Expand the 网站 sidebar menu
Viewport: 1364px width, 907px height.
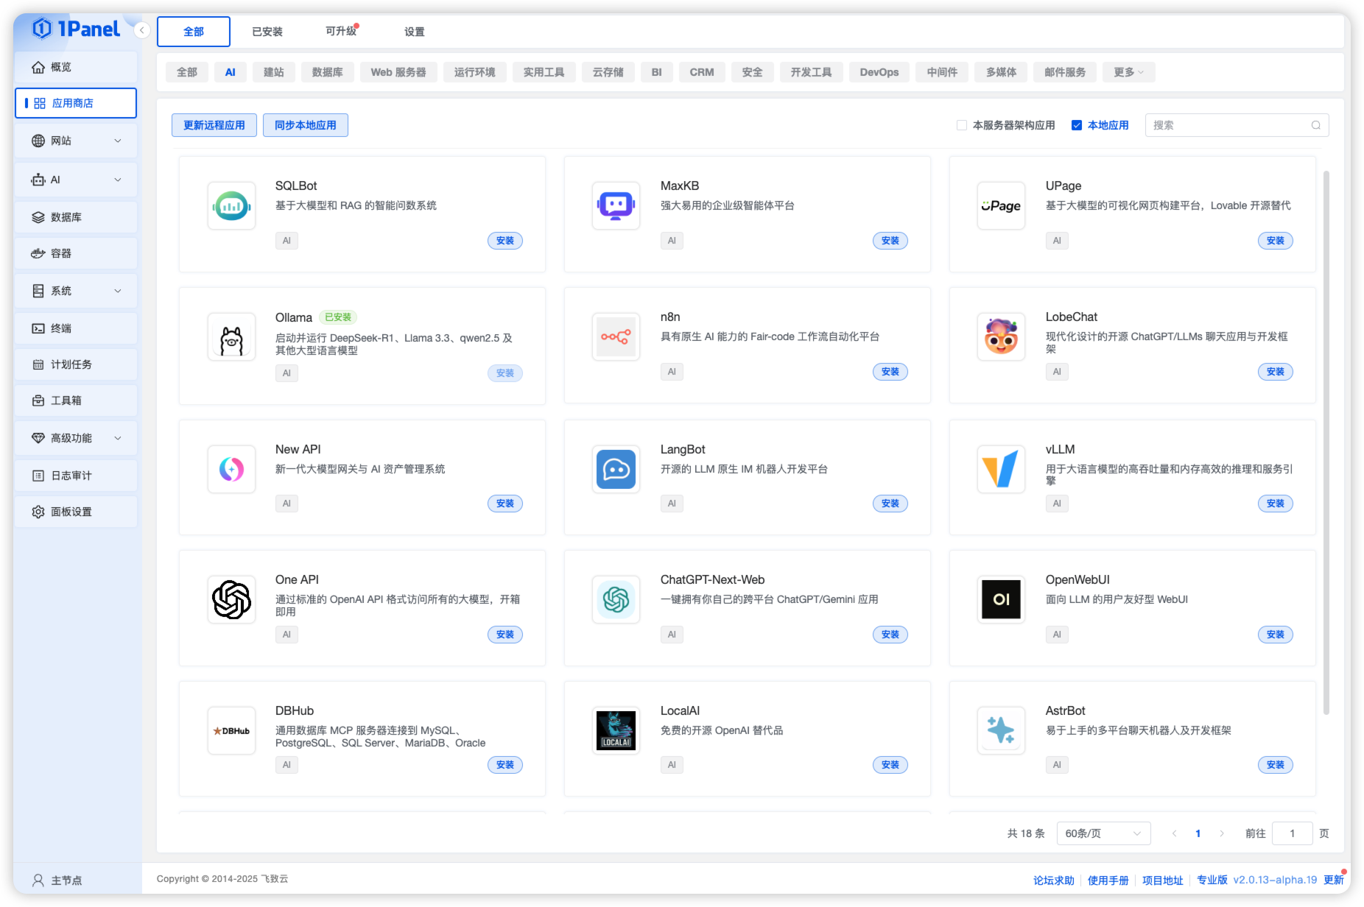(x=76, y=141)
